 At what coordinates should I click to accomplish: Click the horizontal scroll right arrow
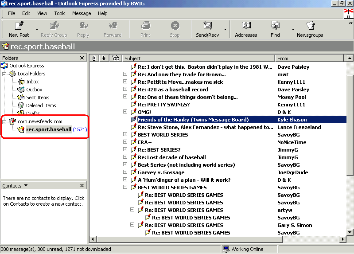[x=343, y=239]
